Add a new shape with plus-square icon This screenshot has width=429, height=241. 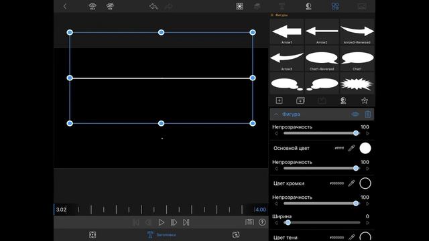coord(279,100)
